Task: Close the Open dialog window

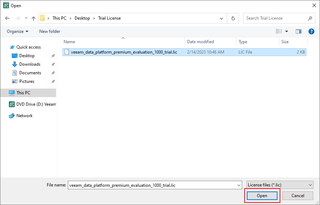Action: pyautogui.click(x=314, y=5)
